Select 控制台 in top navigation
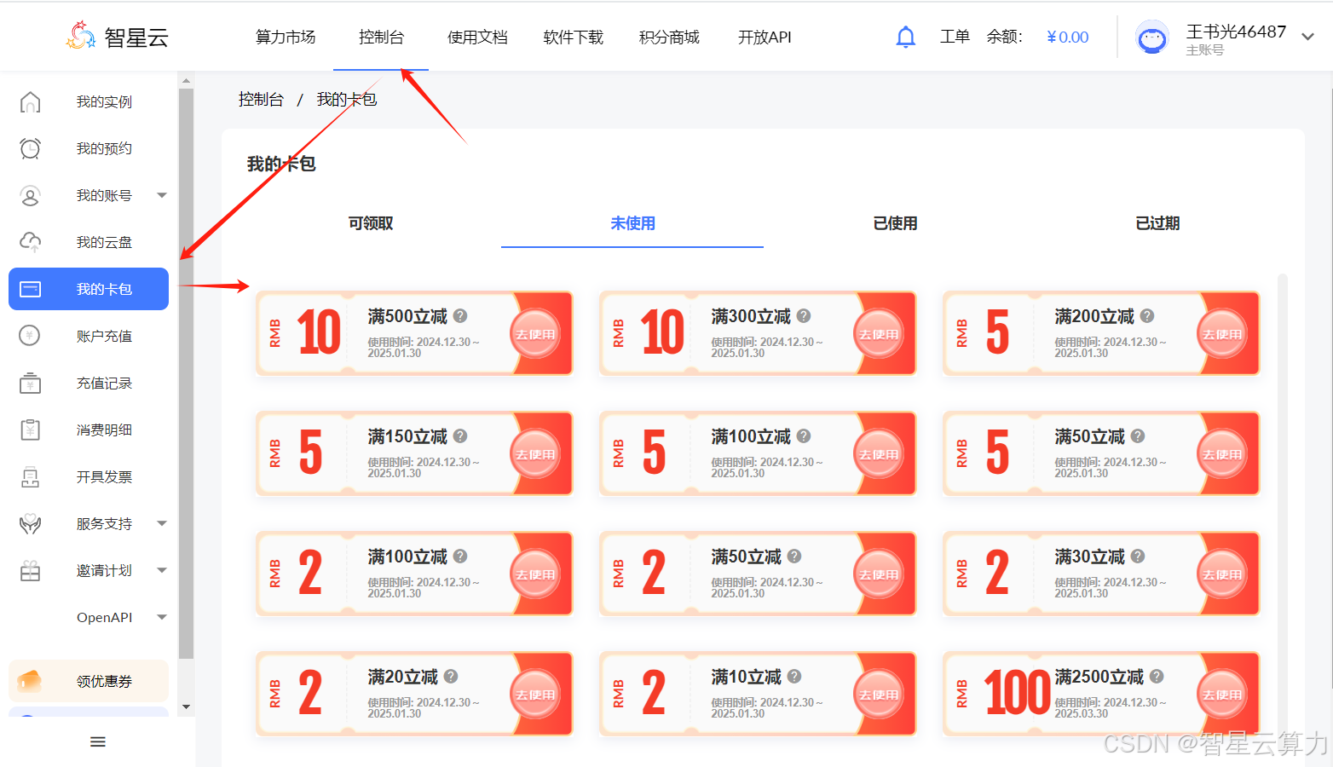The height and width of the screenshot is (767, 1333). [381, 37]
